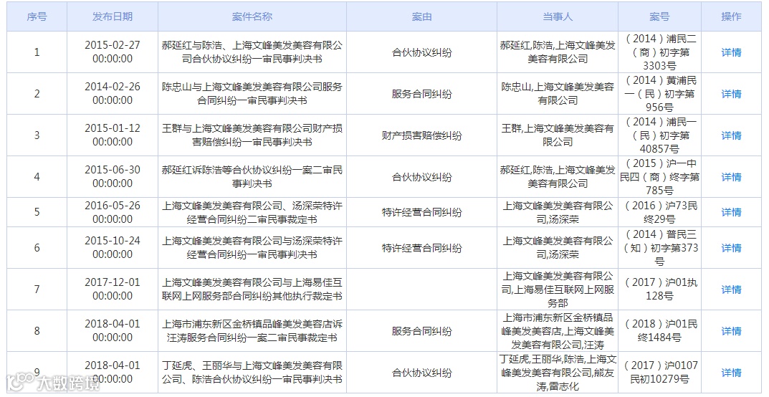Select case name 郝延红与陈浩、上海文峰美发美容有限公司合伙协议纠纷一审
Viewport: 769px width, 397px height.
pos(252,52)
